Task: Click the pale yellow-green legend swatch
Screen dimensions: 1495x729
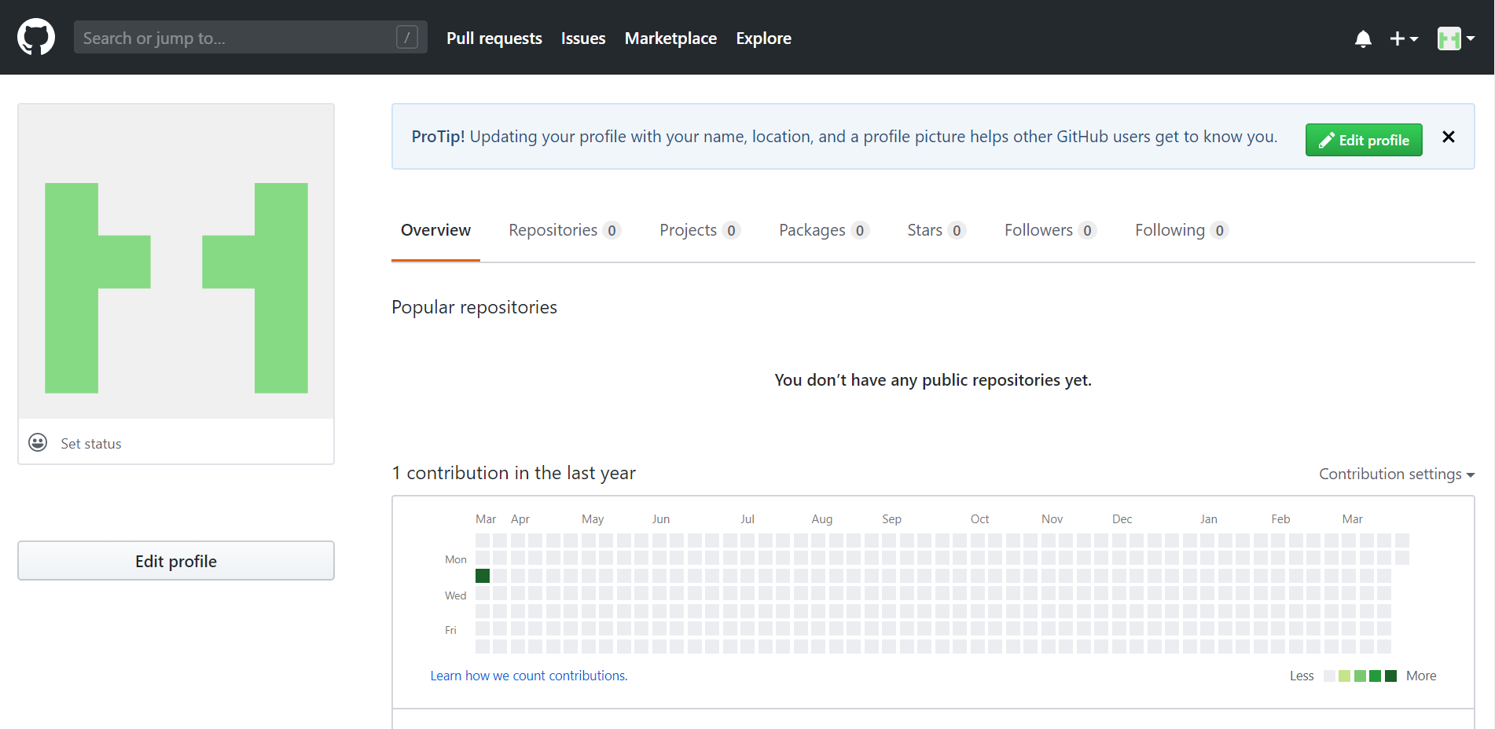Action: (x=1344, y=676)
